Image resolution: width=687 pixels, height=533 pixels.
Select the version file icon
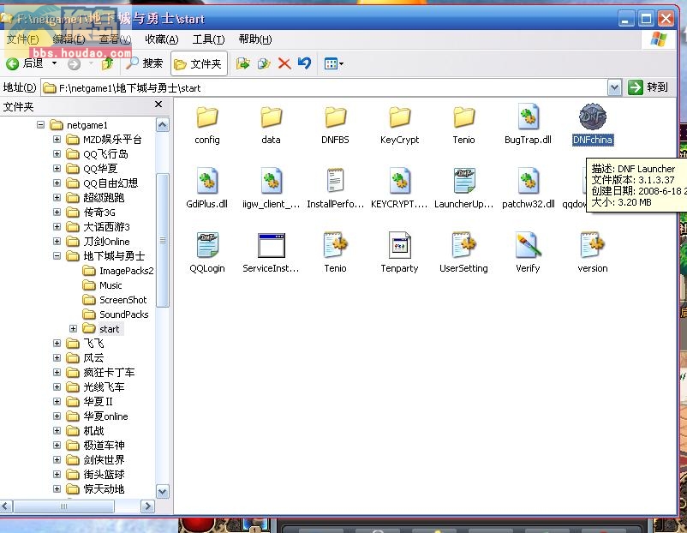[x=593, y=244]
